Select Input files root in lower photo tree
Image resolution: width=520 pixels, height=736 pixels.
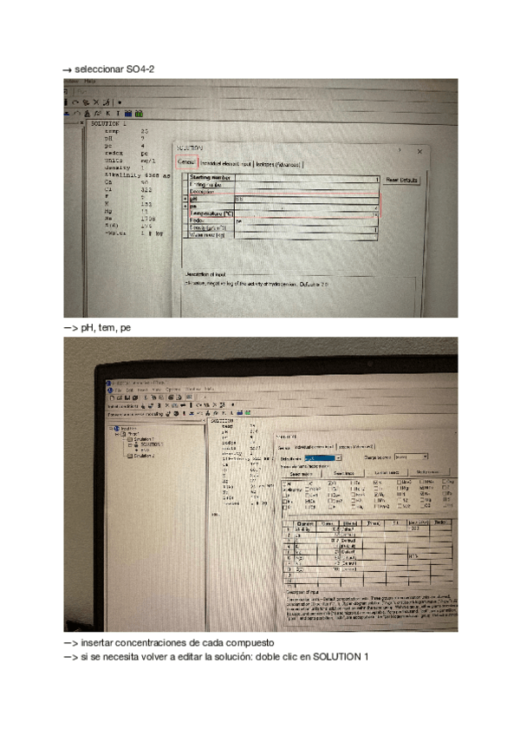[128, 429]
